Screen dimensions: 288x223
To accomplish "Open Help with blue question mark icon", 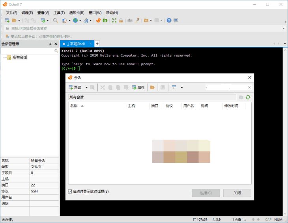I will point(169,20).
